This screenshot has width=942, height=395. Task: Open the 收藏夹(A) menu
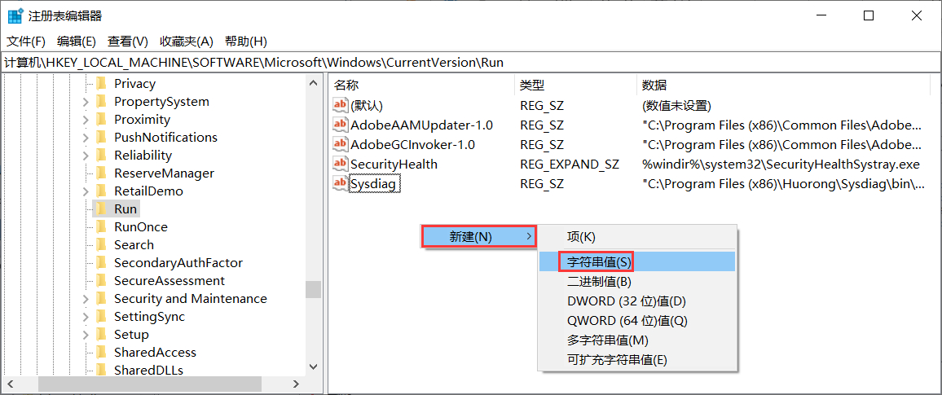coord(186,41)
